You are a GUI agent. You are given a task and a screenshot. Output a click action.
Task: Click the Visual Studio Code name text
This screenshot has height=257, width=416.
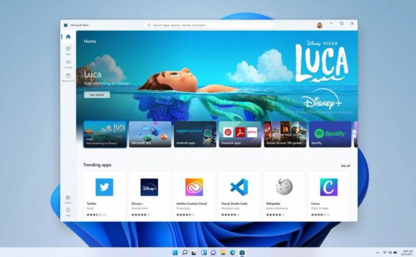pos(234,204)
